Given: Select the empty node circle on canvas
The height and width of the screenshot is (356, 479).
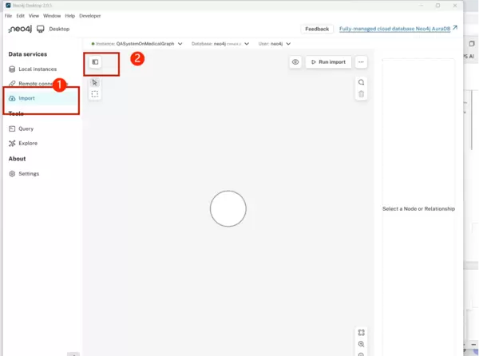Looking at the screenshot, I should 228,209.
